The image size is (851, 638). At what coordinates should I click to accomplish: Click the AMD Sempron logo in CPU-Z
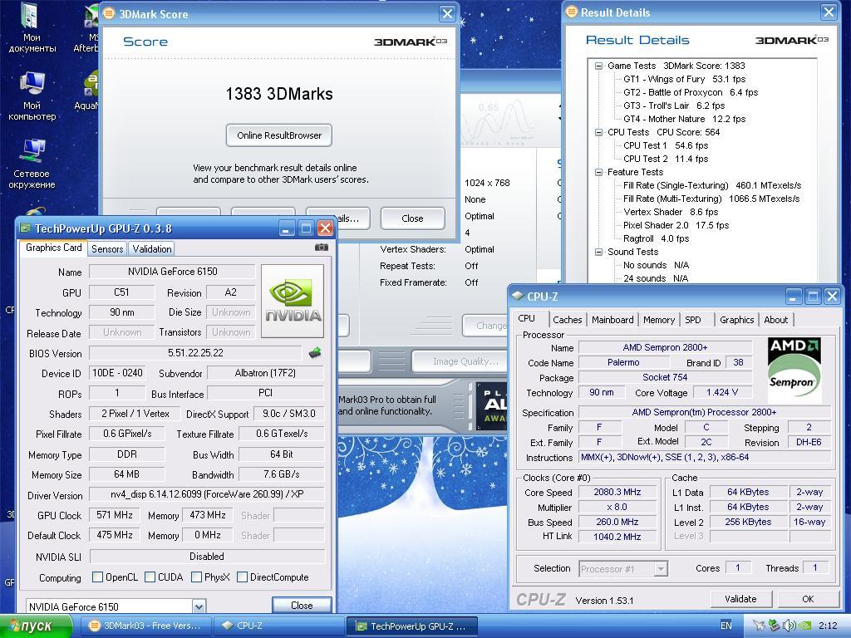point(794,369)
